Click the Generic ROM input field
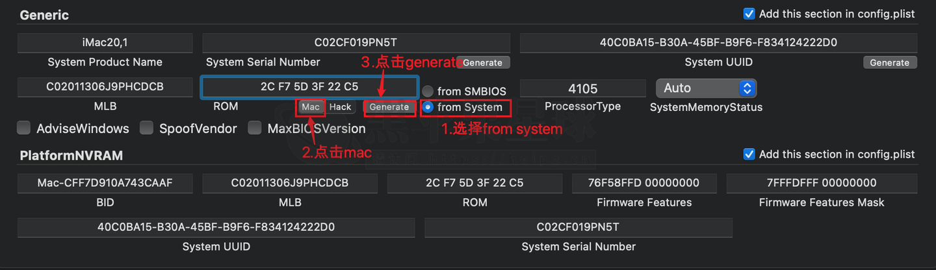 (x=309, y=87)
